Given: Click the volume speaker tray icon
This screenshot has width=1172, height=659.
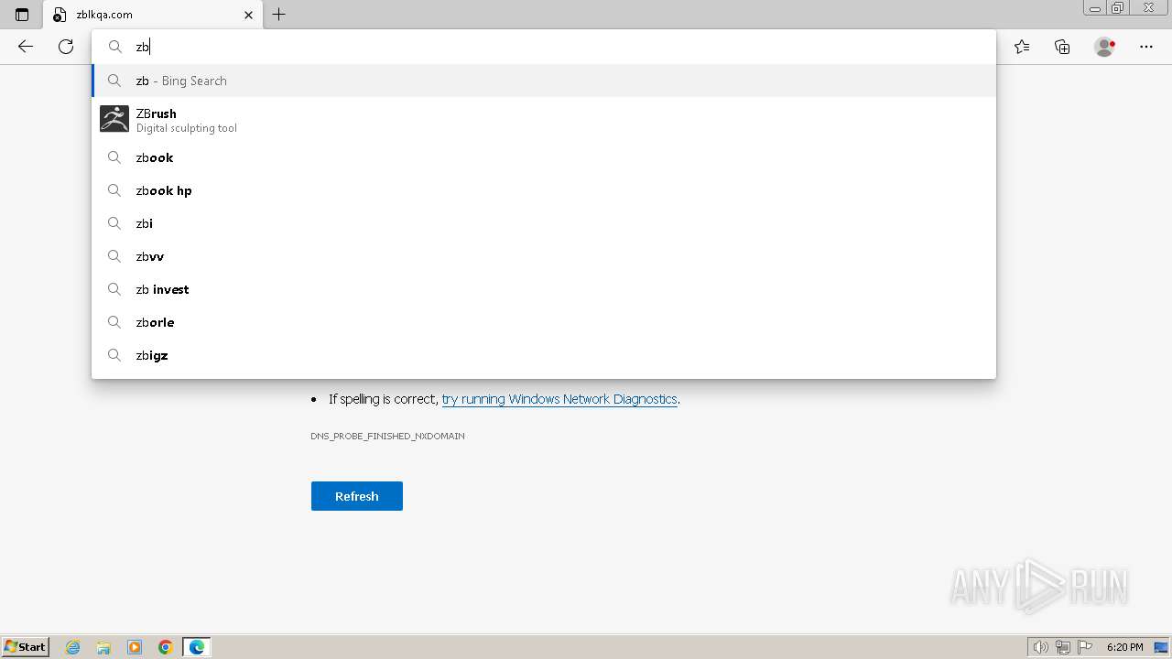Looking at the screenshot, I should click(x=1041, y=647).
